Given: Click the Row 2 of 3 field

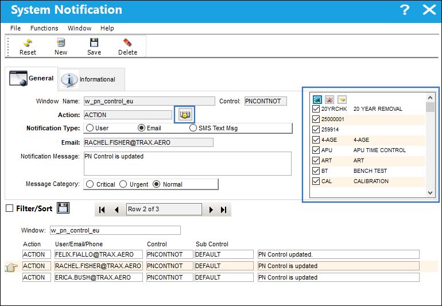Looking at the screenshot, I should 164,210.
